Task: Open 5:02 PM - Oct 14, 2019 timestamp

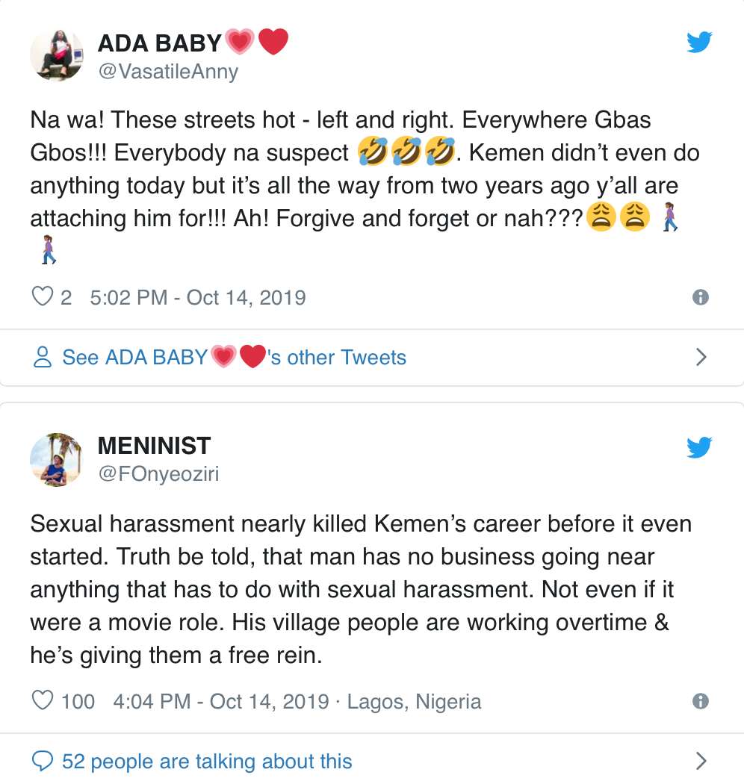Action: [x=197, y=297]
